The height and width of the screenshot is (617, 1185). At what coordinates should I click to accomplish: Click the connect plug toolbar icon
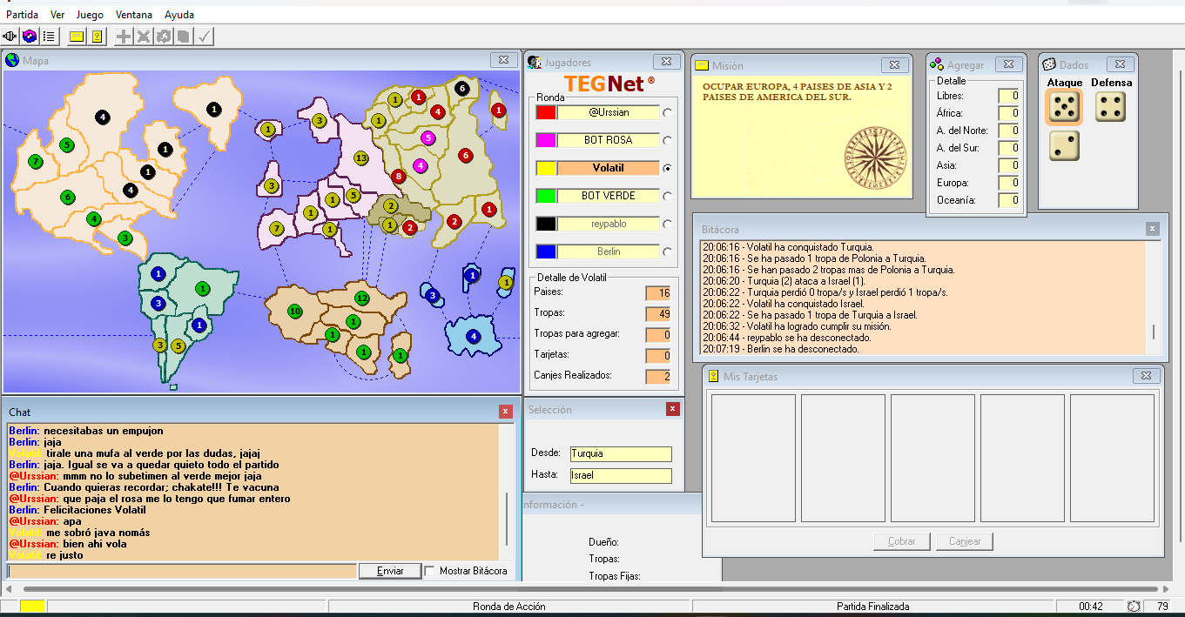point(10,37)
